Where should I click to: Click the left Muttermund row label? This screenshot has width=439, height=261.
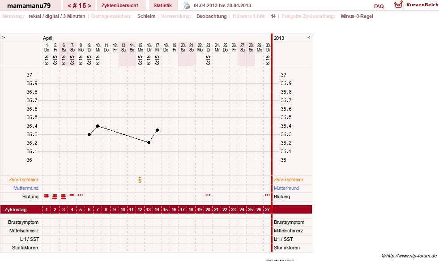point(26,188)
